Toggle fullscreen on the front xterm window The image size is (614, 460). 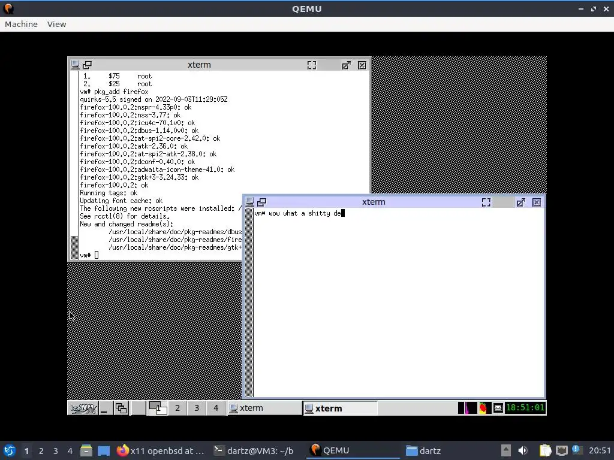pos(486,202)
